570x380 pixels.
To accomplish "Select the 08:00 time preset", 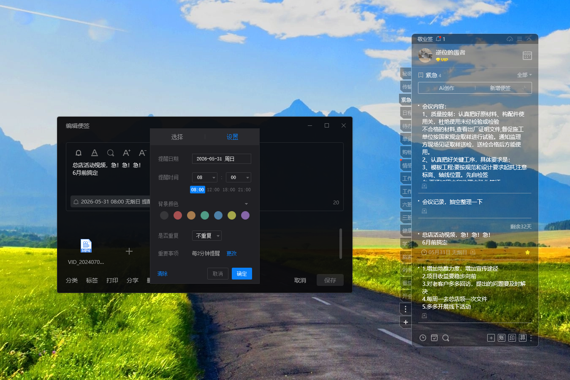I will (197, 190).
